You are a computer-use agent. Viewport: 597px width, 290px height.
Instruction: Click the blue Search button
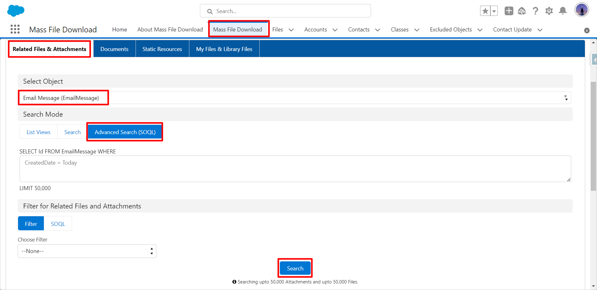pos(295,268)
